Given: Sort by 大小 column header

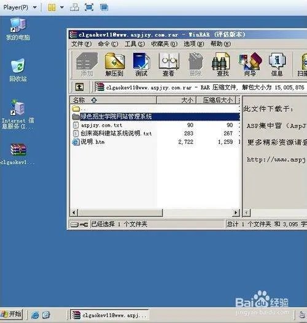Looking at the screenshot, I should [176, 100].
